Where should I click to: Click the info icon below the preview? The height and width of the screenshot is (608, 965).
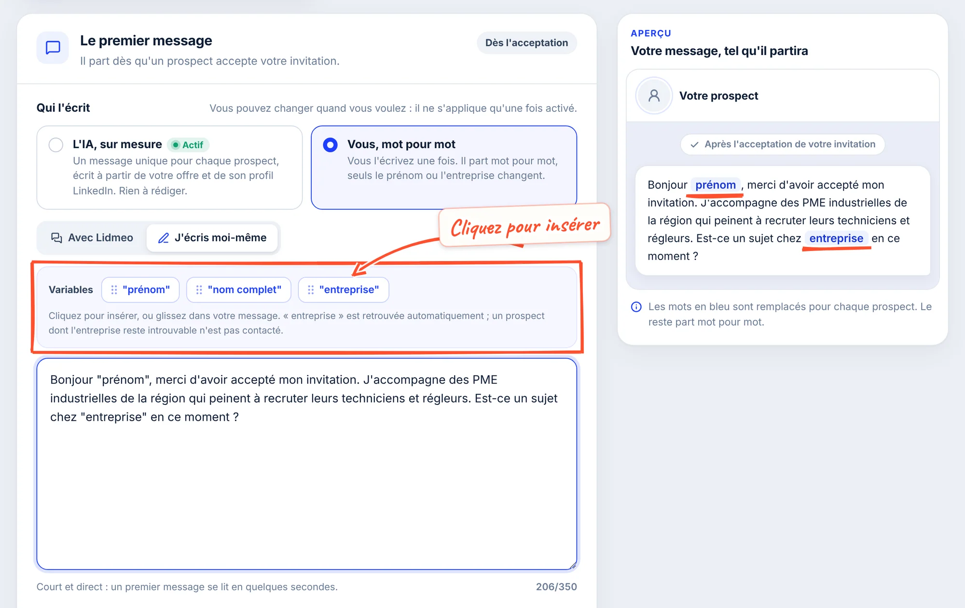click(x=636, y=307)
